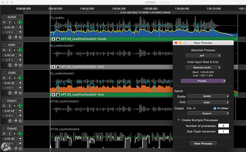Click the speaker icon on DUB2 track

coord(20,78)
